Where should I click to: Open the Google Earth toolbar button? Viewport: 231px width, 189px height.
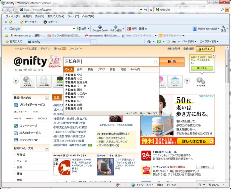tap(100, 28)
